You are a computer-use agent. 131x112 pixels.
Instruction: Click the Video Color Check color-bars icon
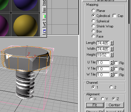pyautogui.click(x=44, y=17)
